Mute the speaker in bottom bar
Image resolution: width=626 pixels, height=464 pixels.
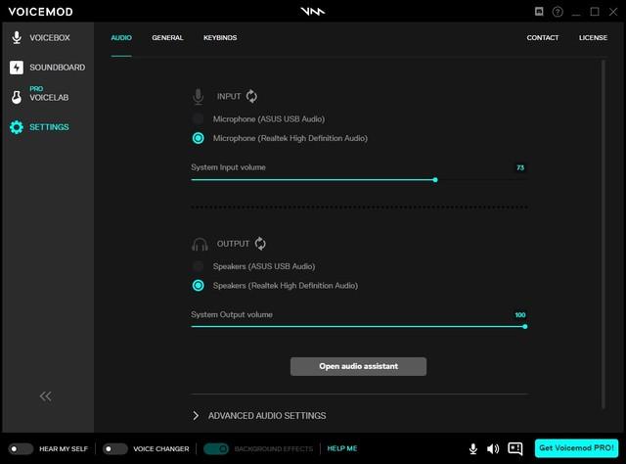coord(492,448)
